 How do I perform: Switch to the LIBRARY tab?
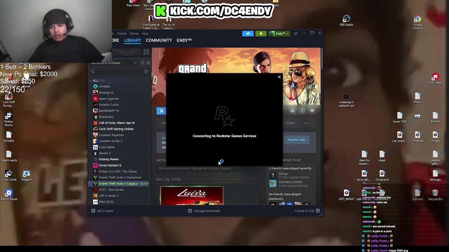133,40
